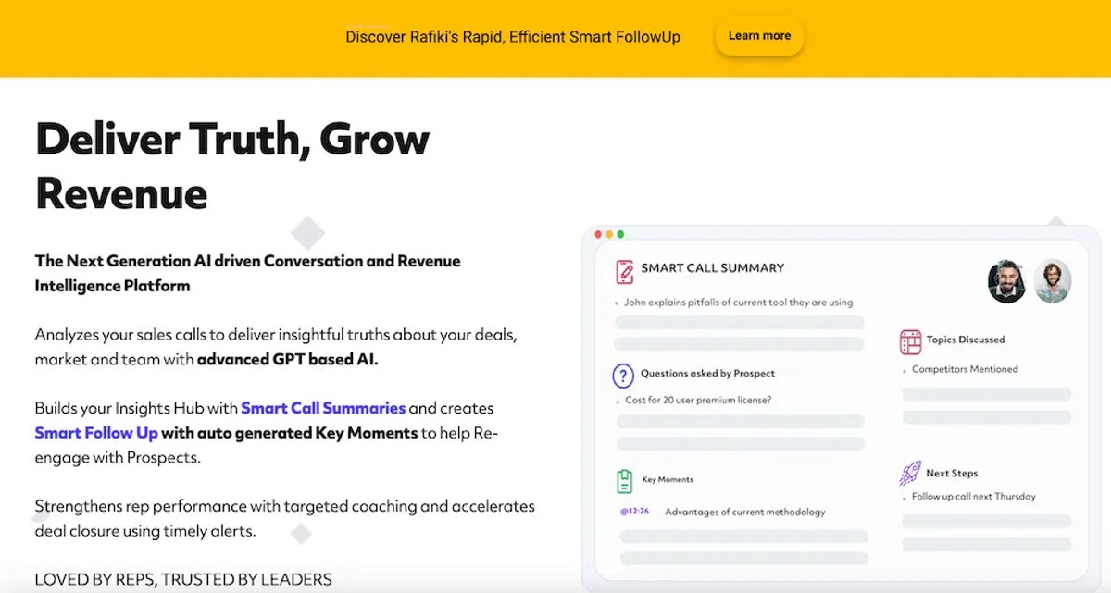
Task: Click 'Questions asked by Prospect' label
Action: 707,374
